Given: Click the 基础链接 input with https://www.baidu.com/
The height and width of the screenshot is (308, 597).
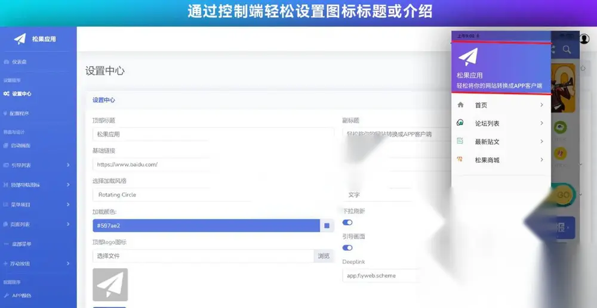Looking at the screenshot, I should [x=213, y=164].
